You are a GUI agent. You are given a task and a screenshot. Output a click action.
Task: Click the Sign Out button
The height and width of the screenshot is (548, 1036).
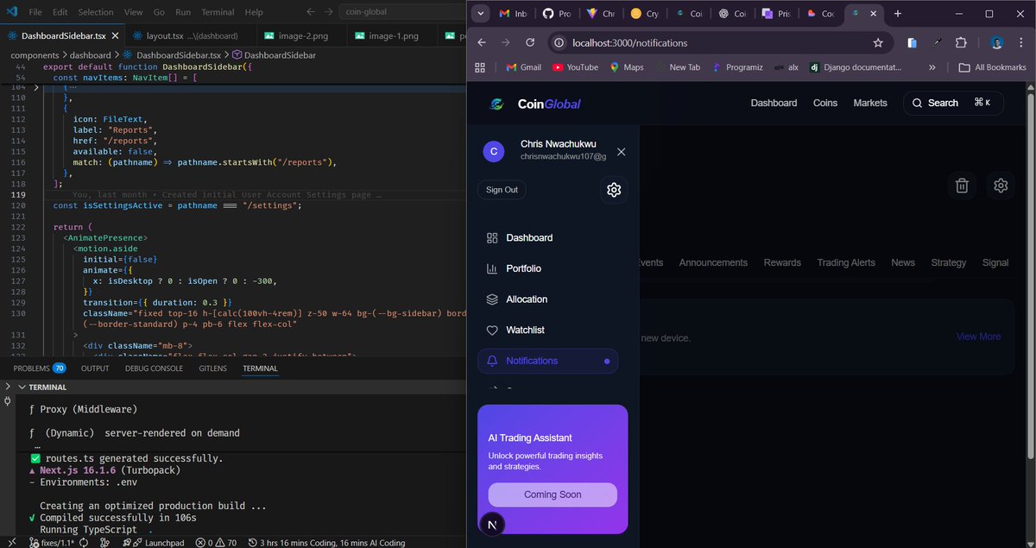point(502,190)
